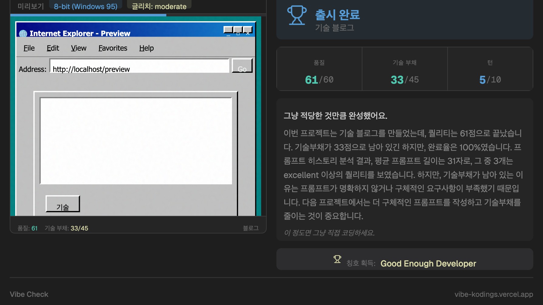Image resolution: width=543 pixels, height=305 pixels.
Task: Click the 글리치: moderate badge
Action: [x=159, y=6]
